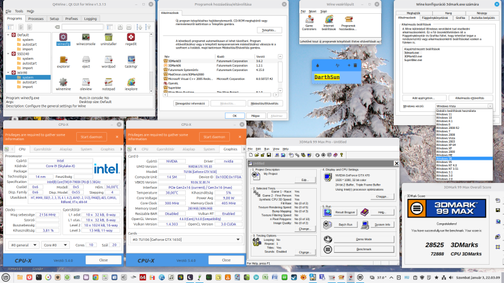This screenshot has width=504, height=283.
Task: Open the Run menu in 3DMark 99
Action: (266, 149)
